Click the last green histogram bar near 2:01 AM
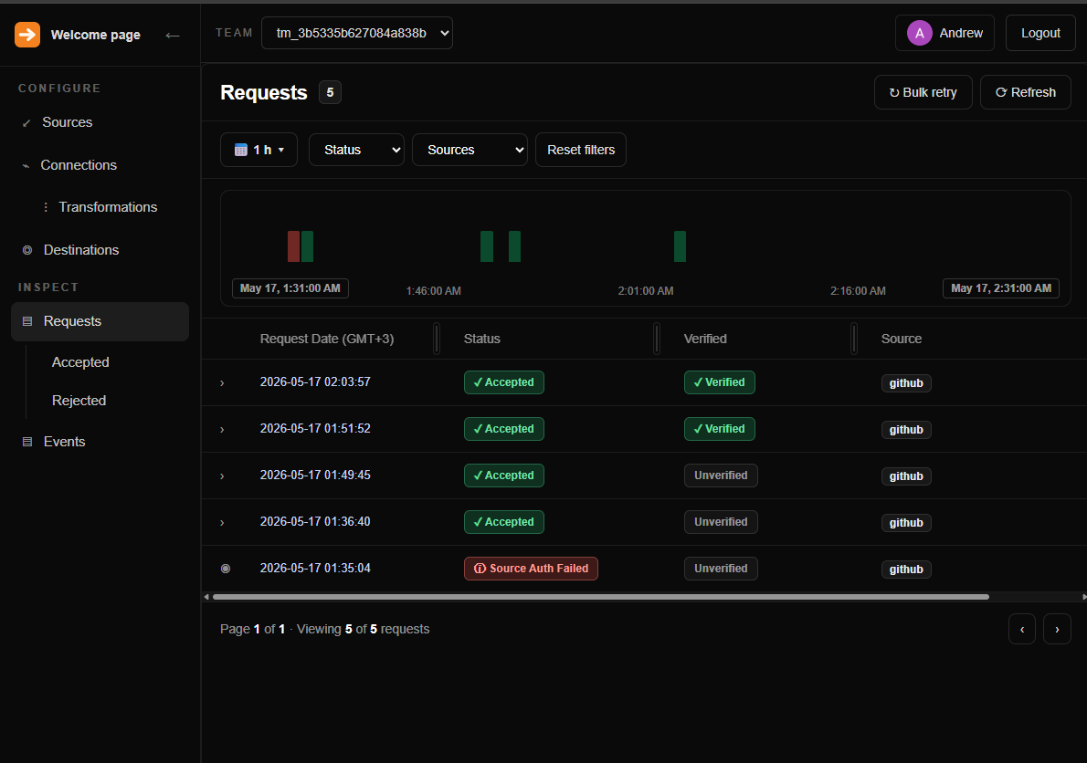The height and width of the screenshot is (763, 1087). coord(681,246)
